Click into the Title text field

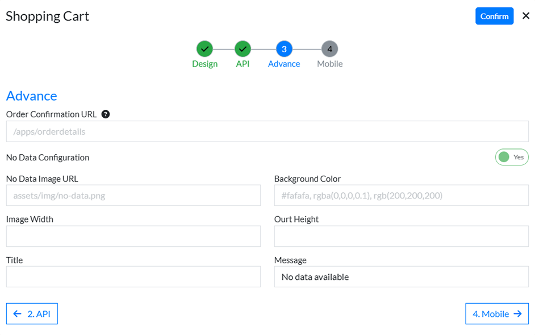point(133,277)
